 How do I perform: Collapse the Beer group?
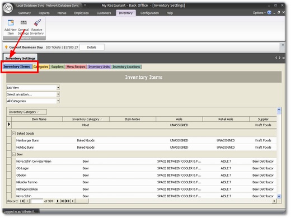click(x=14, y=154)
